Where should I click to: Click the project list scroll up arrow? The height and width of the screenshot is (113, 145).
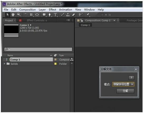tap(72, 63)
